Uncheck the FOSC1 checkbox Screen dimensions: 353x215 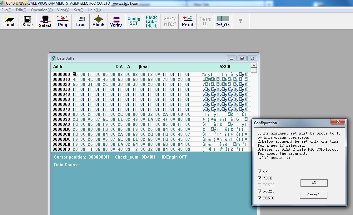[x=260, y=191]
